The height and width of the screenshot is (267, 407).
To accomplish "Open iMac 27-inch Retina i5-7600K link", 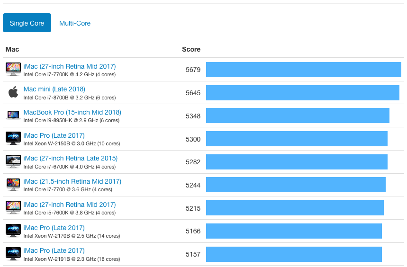I will tap(70, 205).
